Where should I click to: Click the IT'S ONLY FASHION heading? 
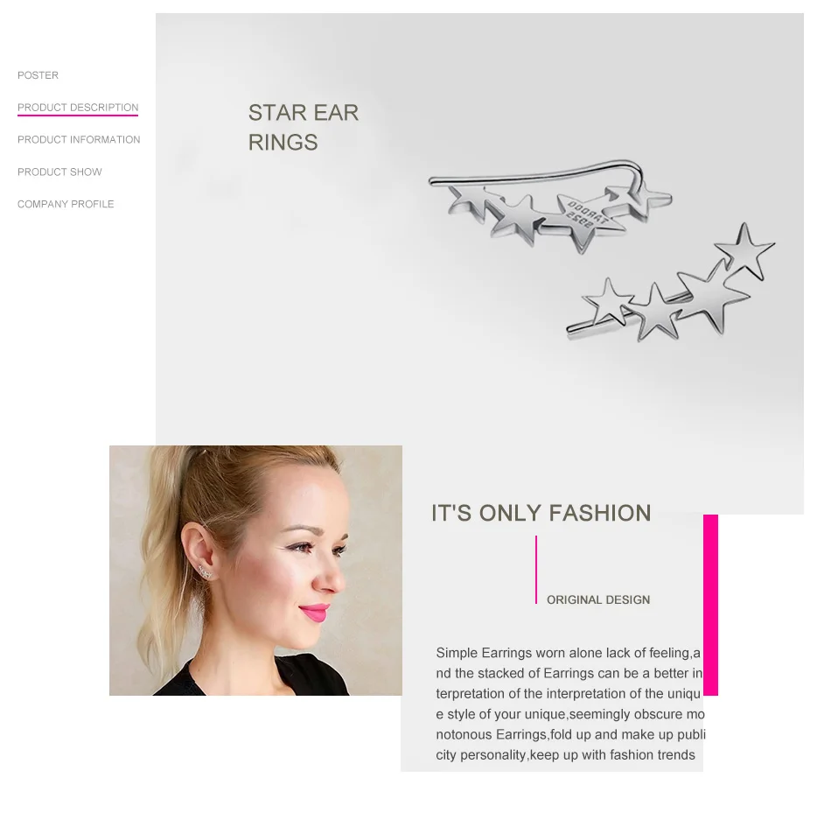point(541,514)
